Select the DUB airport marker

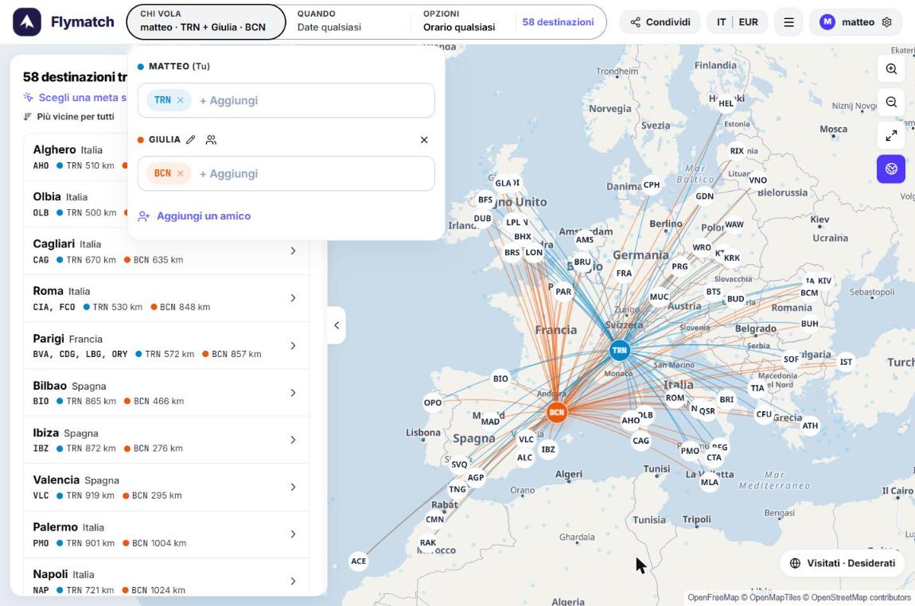click(x=482, y=219)
